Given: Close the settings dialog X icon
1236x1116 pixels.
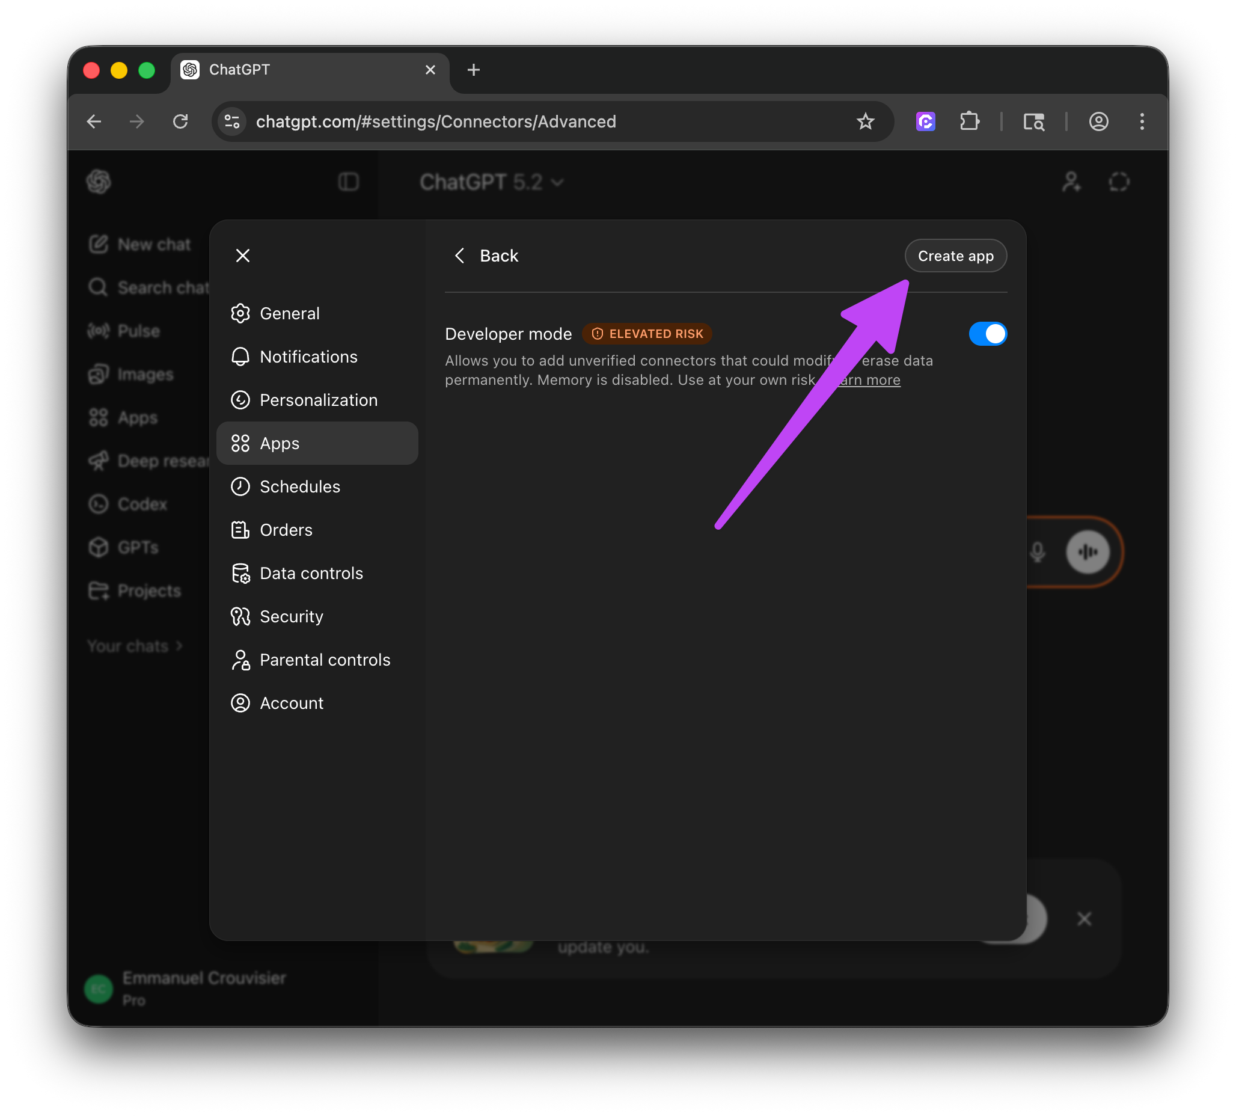Looking at the screenshot, I should click(x=243, y=256).
